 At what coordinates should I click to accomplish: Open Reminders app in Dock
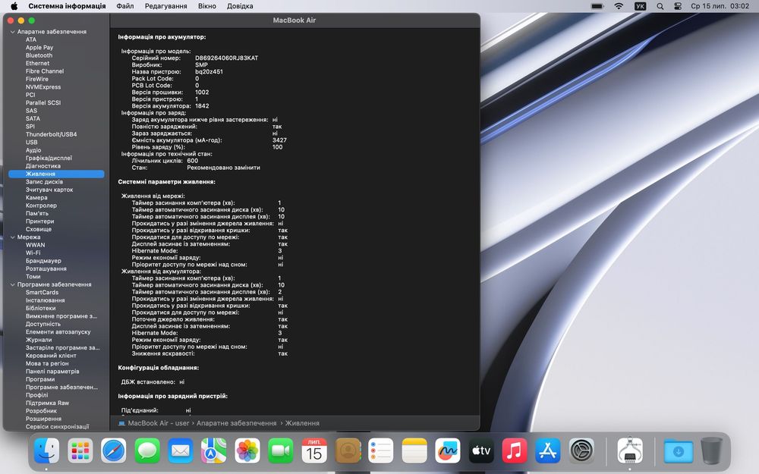pyautogui.click(x=381, y=450)
